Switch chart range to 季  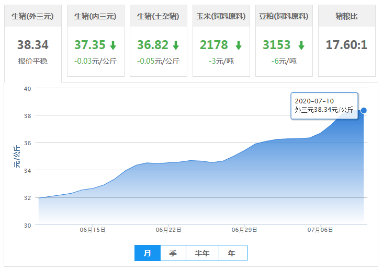coord(173,253)
